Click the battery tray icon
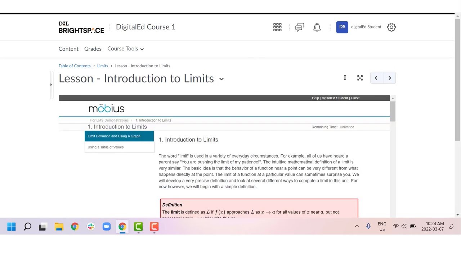Image resolution: width=461 pixels, height=259 pixels. (413, 227)
